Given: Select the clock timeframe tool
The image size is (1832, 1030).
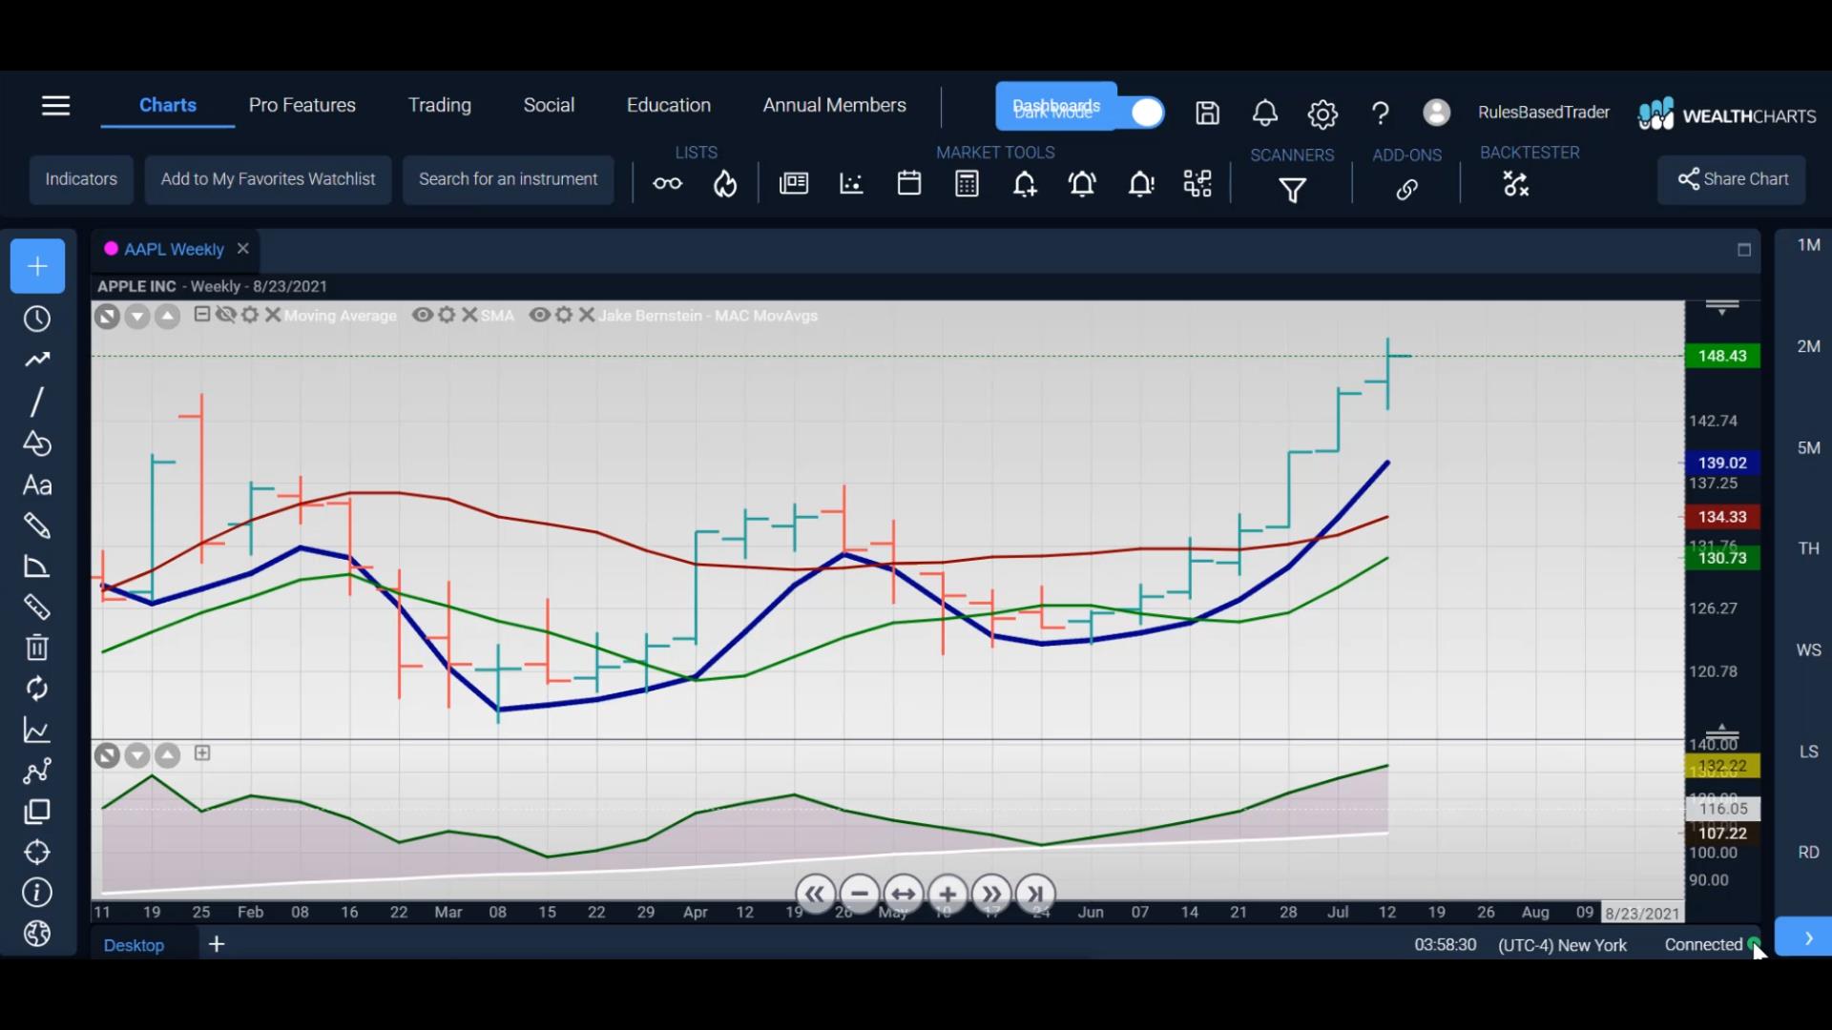Looking at the screenshot, I should (37, 319).
